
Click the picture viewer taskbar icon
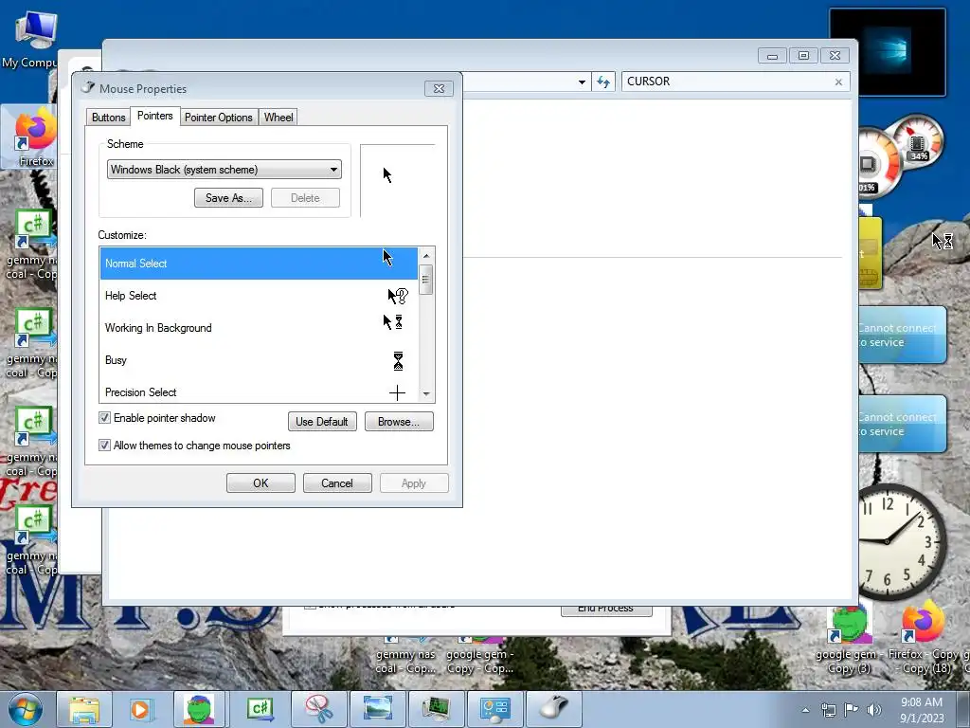coord(377,709)
